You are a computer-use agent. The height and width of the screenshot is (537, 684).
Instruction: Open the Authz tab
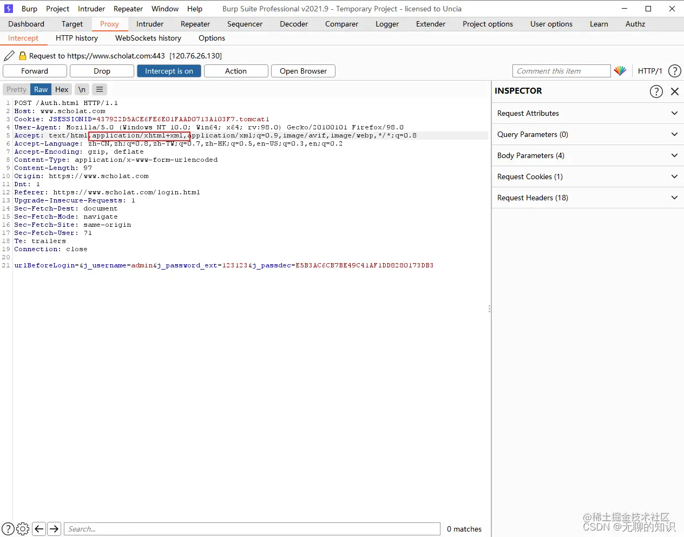[635, 24]
